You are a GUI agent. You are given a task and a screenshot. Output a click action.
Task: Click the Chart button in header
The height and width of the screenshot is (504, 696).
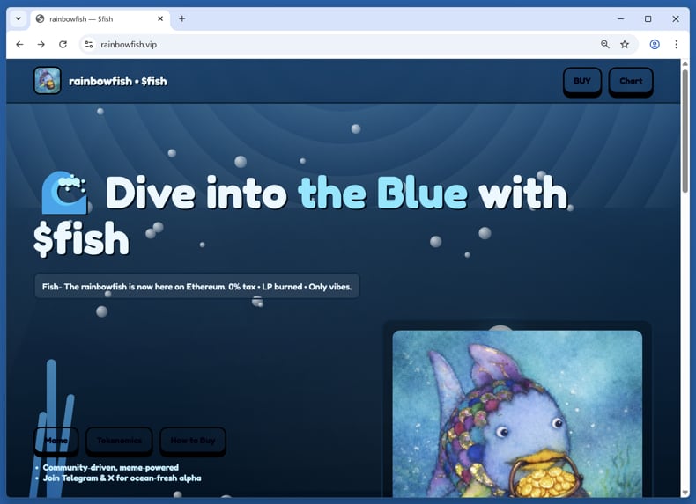click(x=631, y=81)
